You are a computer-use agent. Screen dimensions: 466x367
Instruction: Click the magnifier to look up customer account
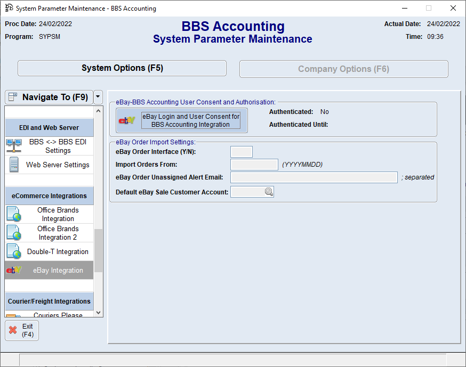pyautogui.click(x=268, y=191)
